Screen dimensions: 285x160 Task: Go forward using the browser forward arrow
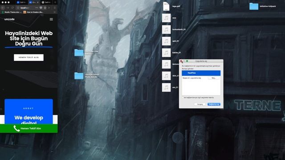(8, 8)
